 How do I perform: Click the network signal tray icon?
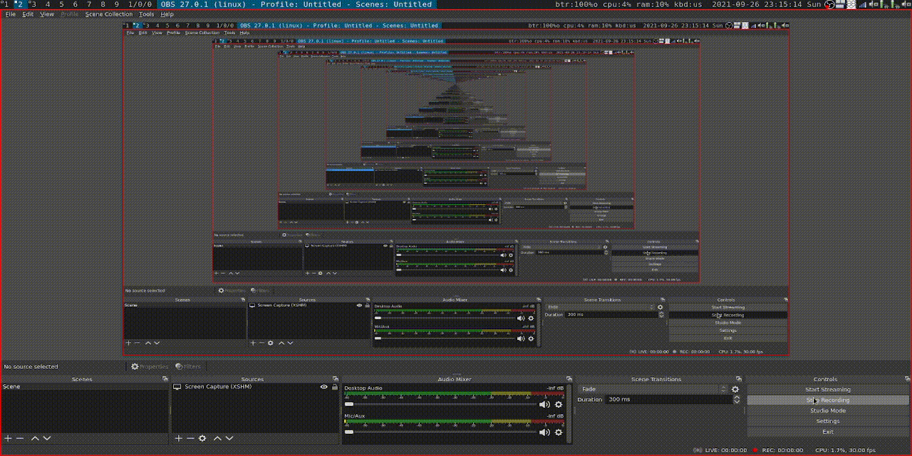tap(863, 5)
